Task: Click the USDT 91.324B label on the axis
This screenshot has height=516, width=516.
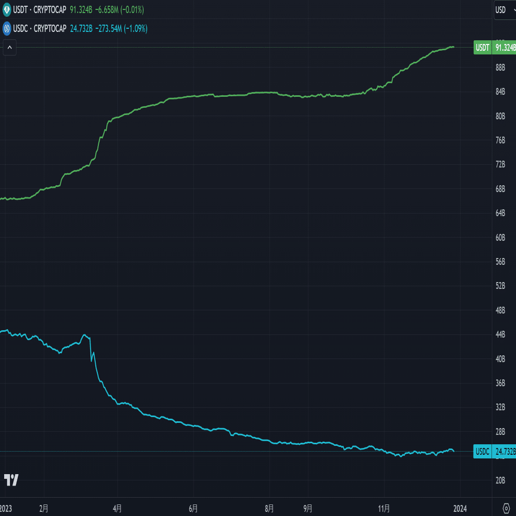Action: pos(504,47)
